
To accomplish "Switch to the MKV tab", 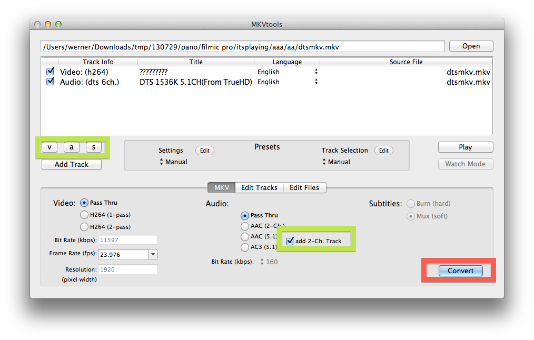I will click(x=221, y=187).
